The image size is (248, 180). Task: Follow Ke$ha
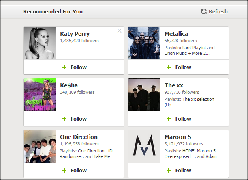(x=74, y=119)
